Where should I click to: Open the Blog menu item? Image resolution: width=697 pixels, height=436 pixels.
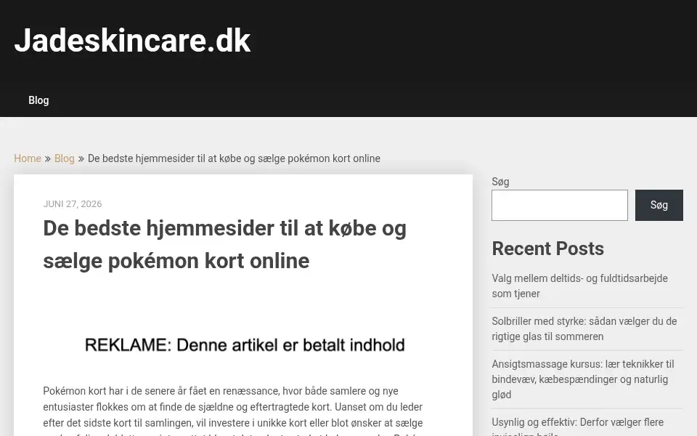pyautogui.click(x=38, y=100)
